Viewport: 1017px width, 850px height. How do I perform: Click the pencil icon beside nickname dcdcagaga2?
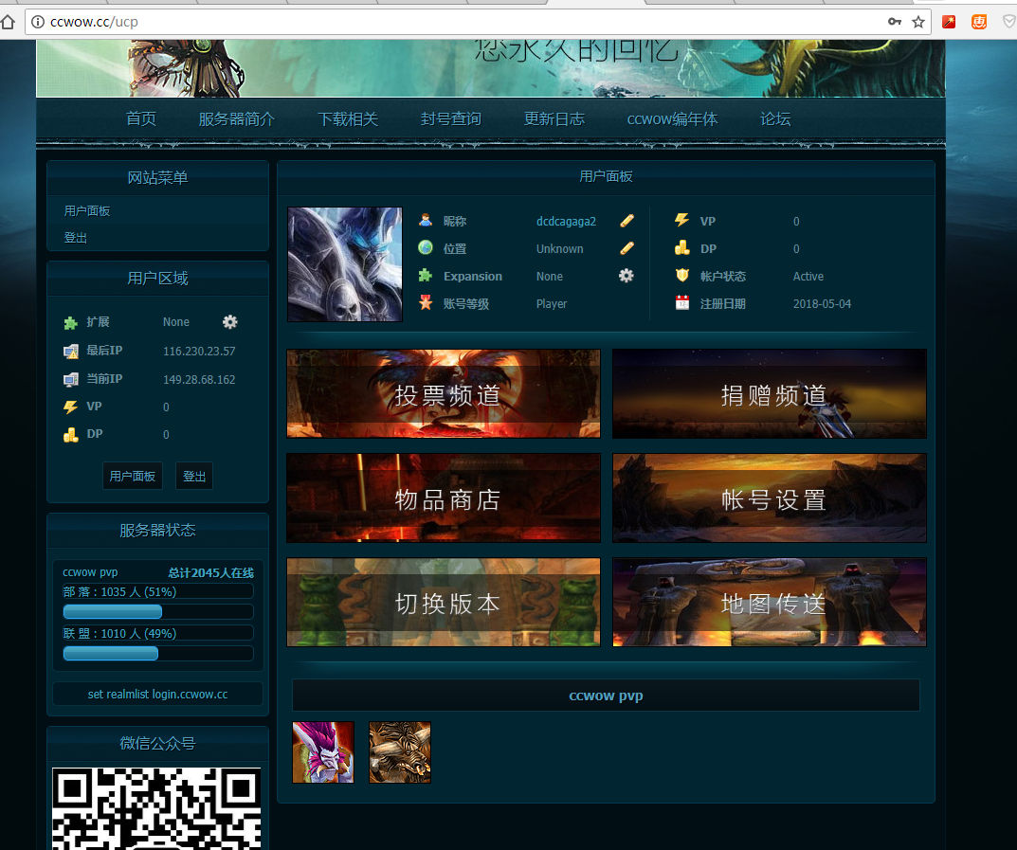[x=627, y=221]
